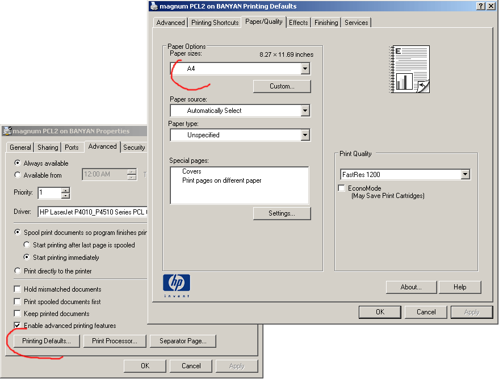Click printer icon in Printing Defaults title bar
499x379 pixels.
[153, 6]
